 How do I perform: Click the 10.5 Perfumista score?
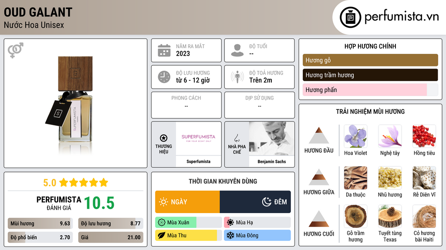pos(99,203)
